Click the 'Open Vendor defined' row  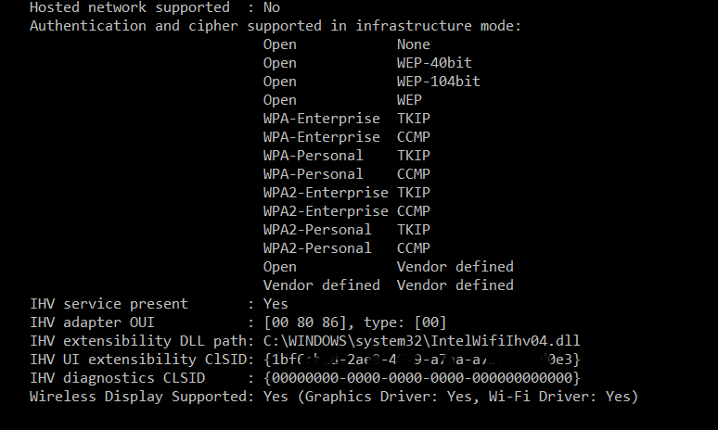389,267
